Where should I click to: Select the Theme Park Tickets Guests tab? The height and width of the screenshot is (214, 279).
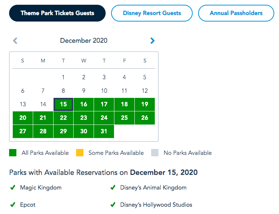tap(57, 13)
